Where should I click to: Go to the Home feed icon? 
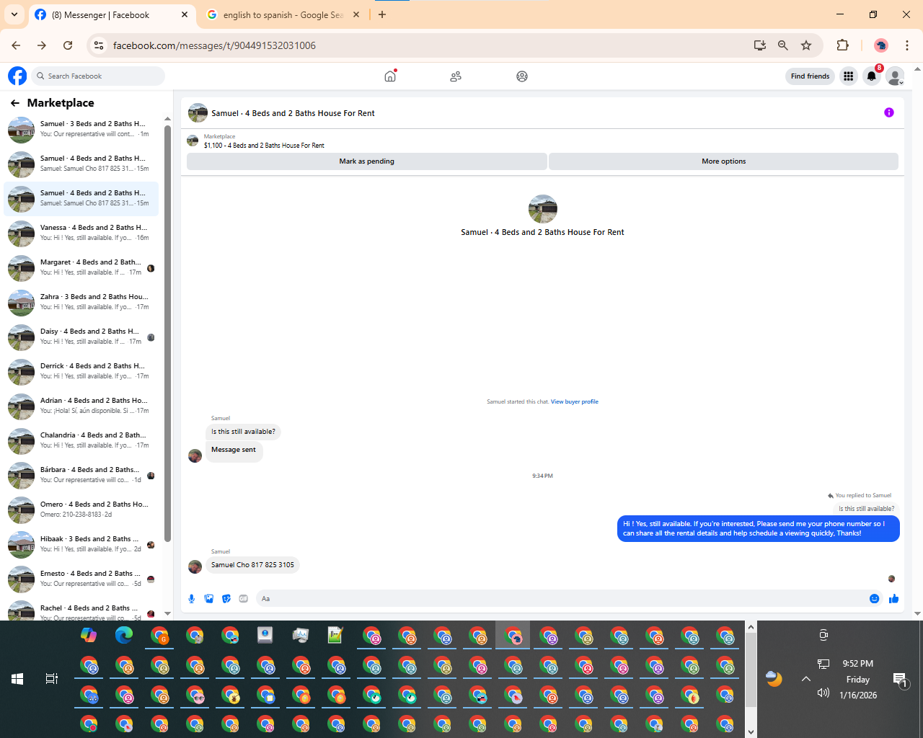tap(390, 76)
